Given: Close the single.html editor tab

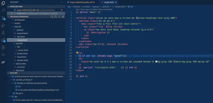Looking at the screenshot, I should [116, 2].
